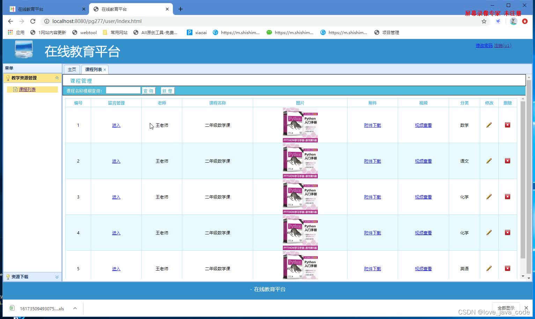This screenshot has height=319, width=535.
Task: Click the 留言管理 column header
Action: tap(116, 103)
